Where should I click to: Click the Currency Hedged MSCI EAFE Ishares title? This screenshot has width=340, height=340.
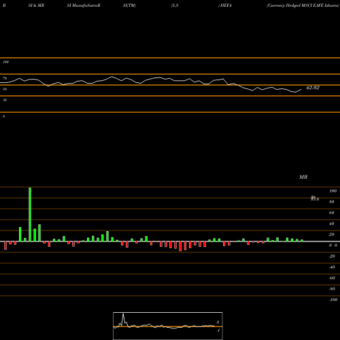pyautogui.click(x=303, y=5)
